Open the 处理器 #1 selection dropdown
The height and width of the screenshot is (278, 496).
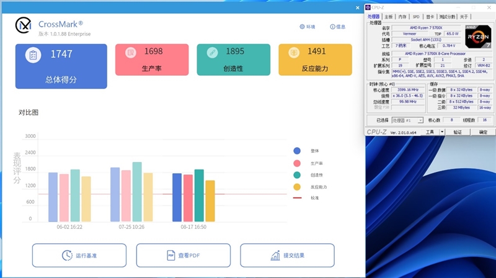tap(407, 120)
